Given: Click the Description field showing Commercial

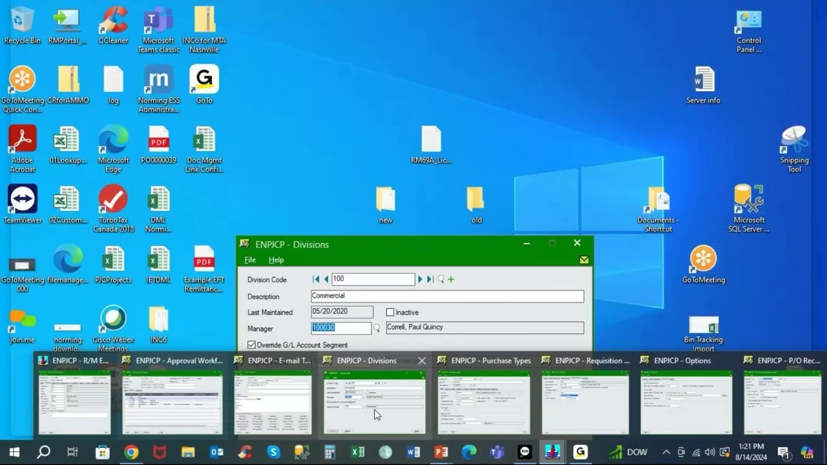Looking at the screenshot, I should click(447, 296).
